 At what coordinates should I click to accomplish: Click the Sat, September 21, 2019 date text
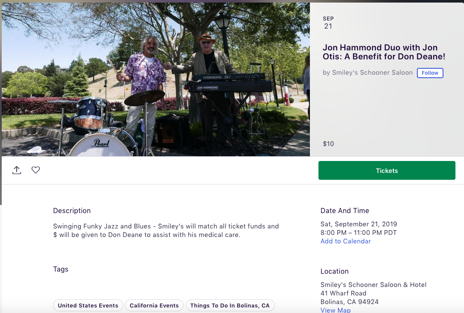click(x=359, y=224)
